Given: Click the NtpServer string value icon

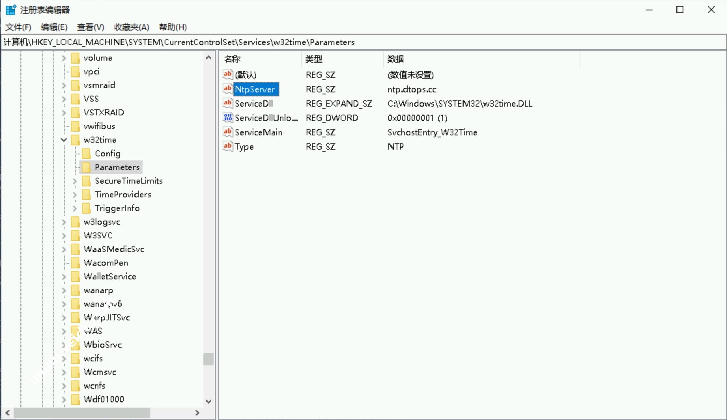Looking at the screenshot, I should click(x=227, y=89).
